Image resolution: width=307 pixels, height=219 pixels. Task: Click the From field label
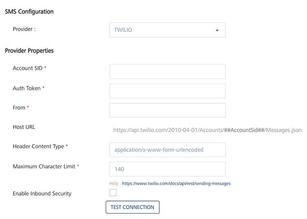pos(19,107)
